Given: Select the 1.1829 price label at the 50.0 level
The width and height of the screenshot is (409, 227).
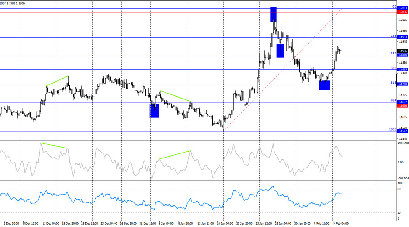Looking at the screenshot, I should coord(402,69).
